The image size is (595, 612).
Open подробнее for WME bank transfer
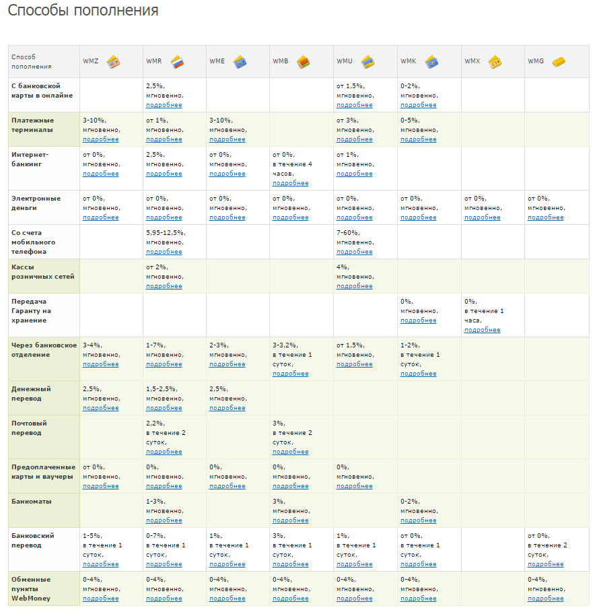point(227,564)
